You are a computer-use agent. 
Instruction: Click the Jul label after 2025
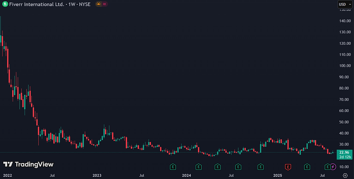[322, 175]
